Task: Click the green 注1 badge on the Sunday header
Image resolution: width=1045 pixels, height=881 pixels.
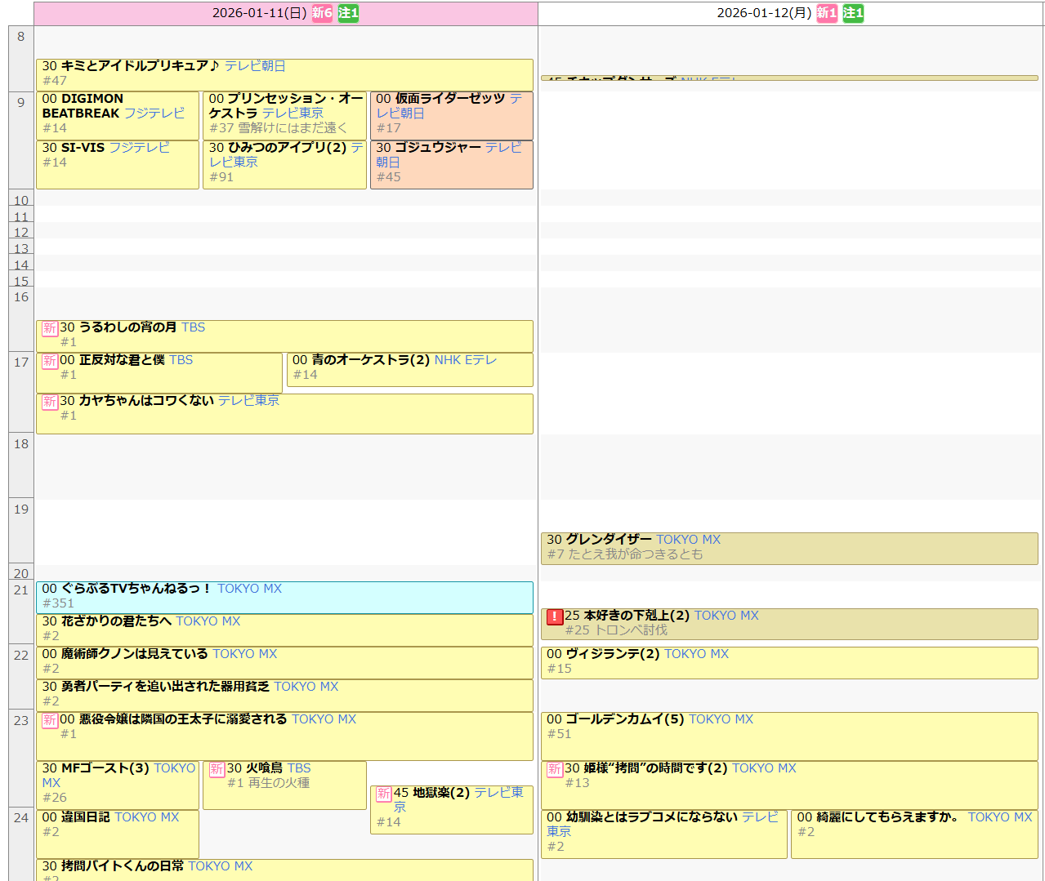Action: (349, 13)
